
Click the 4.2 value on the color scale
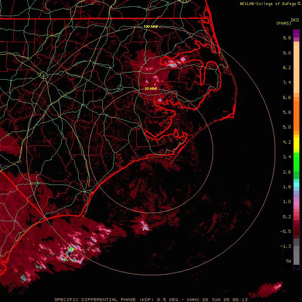(287, 142)
